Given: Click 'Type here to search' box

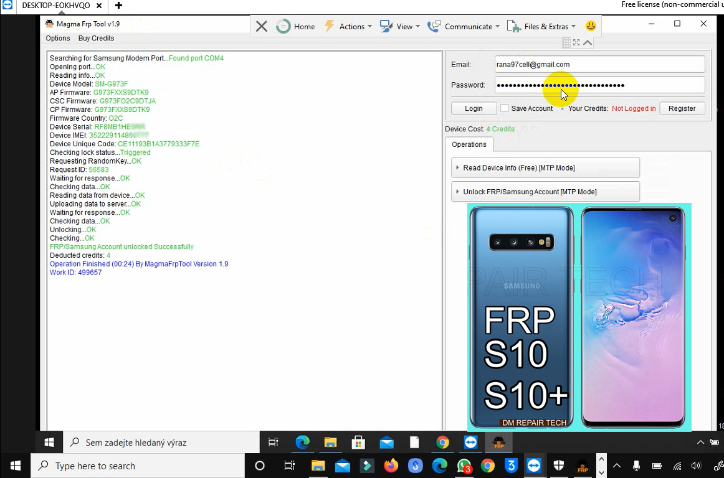Looking at the screenshot, I should click(x=137, y=466).
